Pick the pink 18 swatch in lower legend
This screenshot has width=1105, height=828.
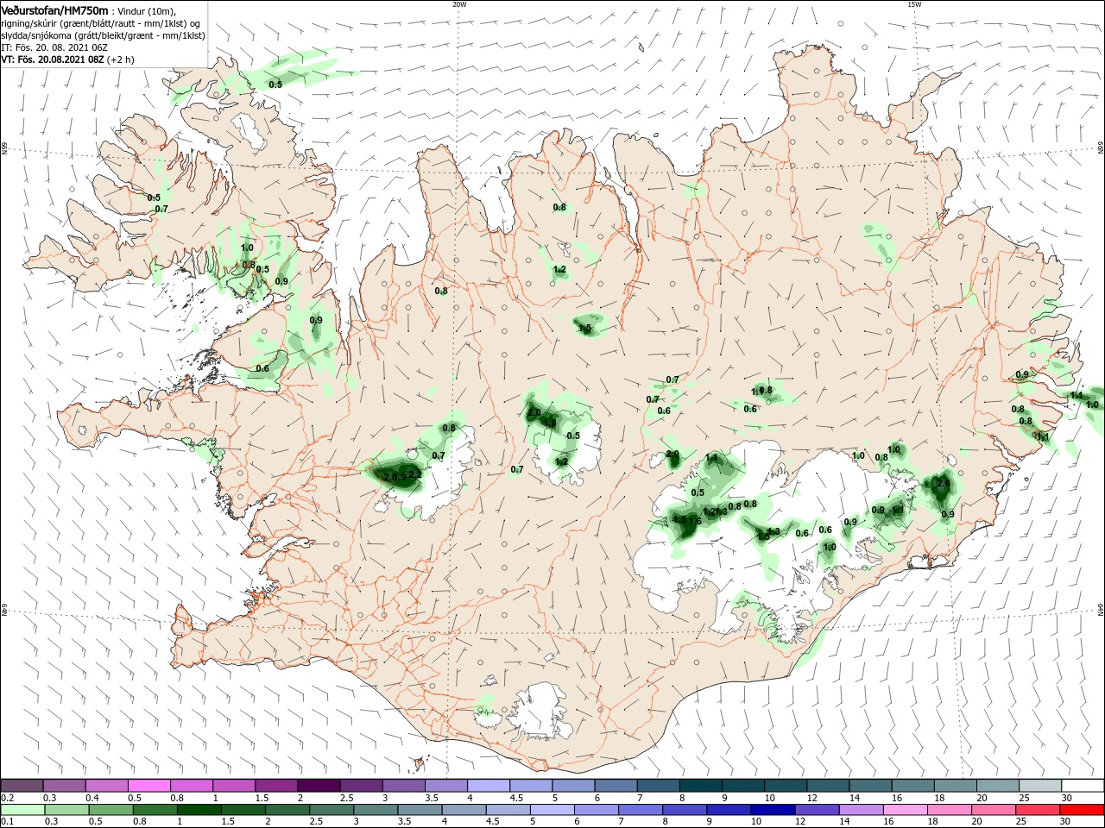coord(950,810)
